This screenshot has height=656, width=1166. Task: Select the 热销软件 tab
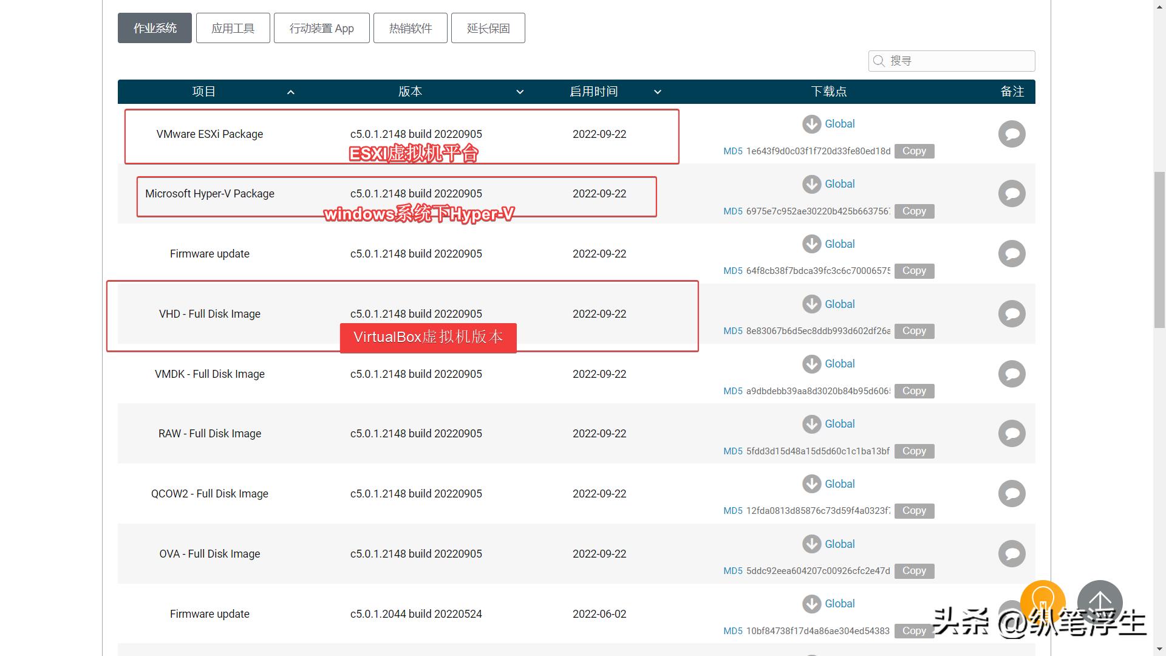[x=411, y=29]
